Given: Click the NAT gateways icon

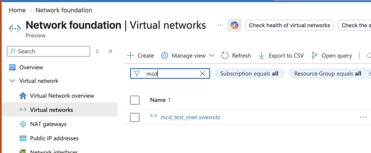Looking at the screenshot, I should pyautogui.click(x=23, y=124).
